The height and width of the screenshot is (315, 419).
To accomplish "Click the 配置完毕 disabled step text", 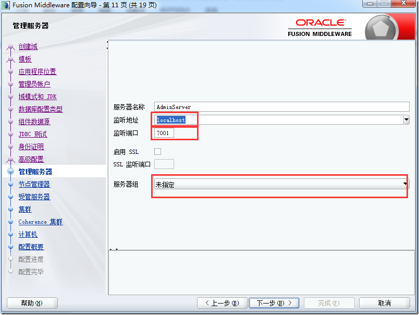I will [31, 272].
